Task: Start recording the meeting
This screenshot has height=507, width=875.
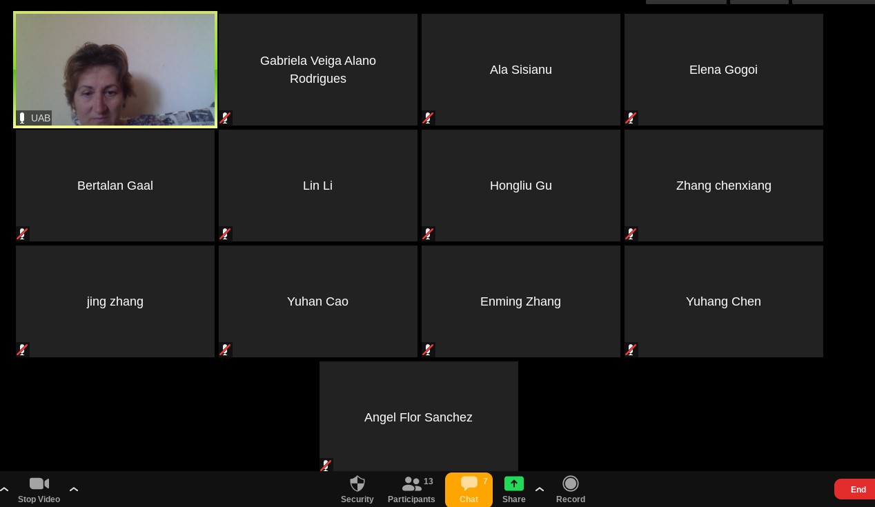Action: [570, 489]
